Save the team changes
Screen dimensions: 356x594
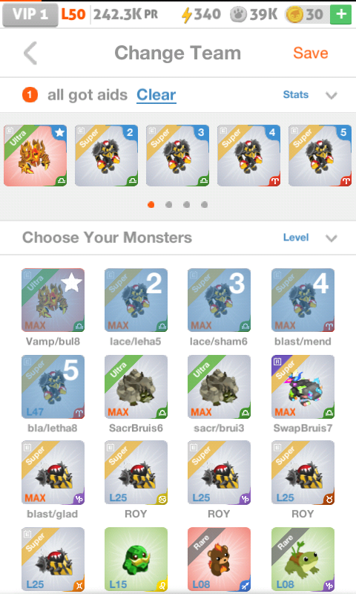[x=311, y=53]
